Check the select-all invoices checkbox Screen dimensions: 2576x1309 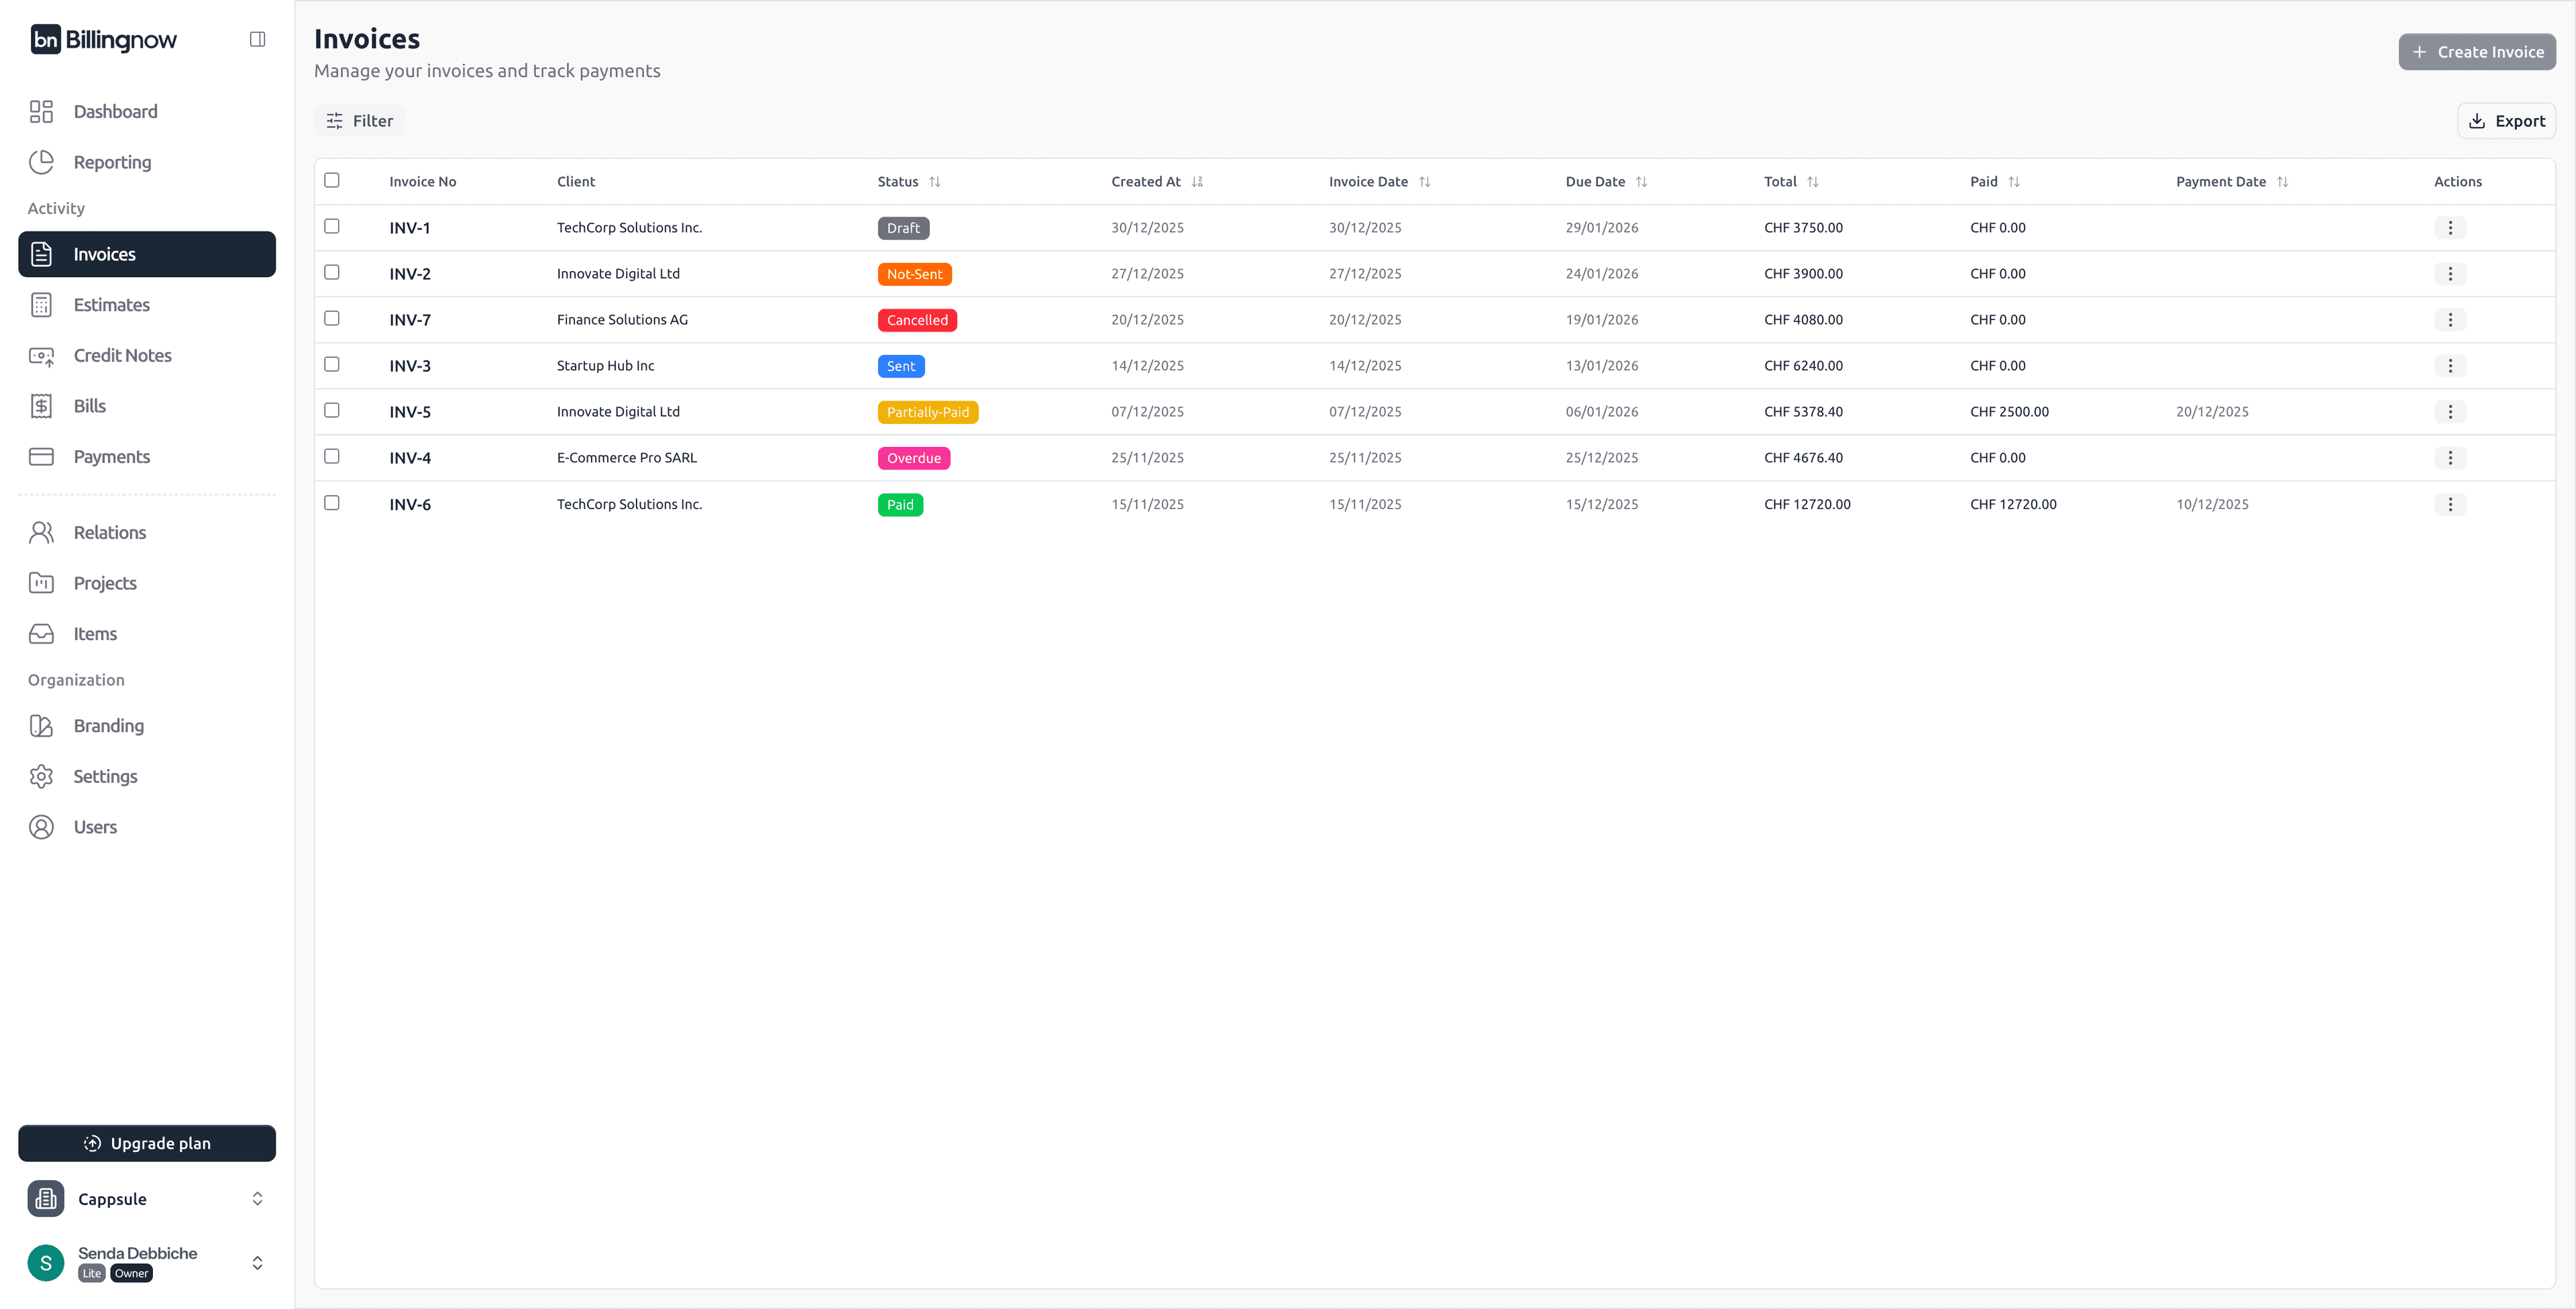[x=332, y=180]
